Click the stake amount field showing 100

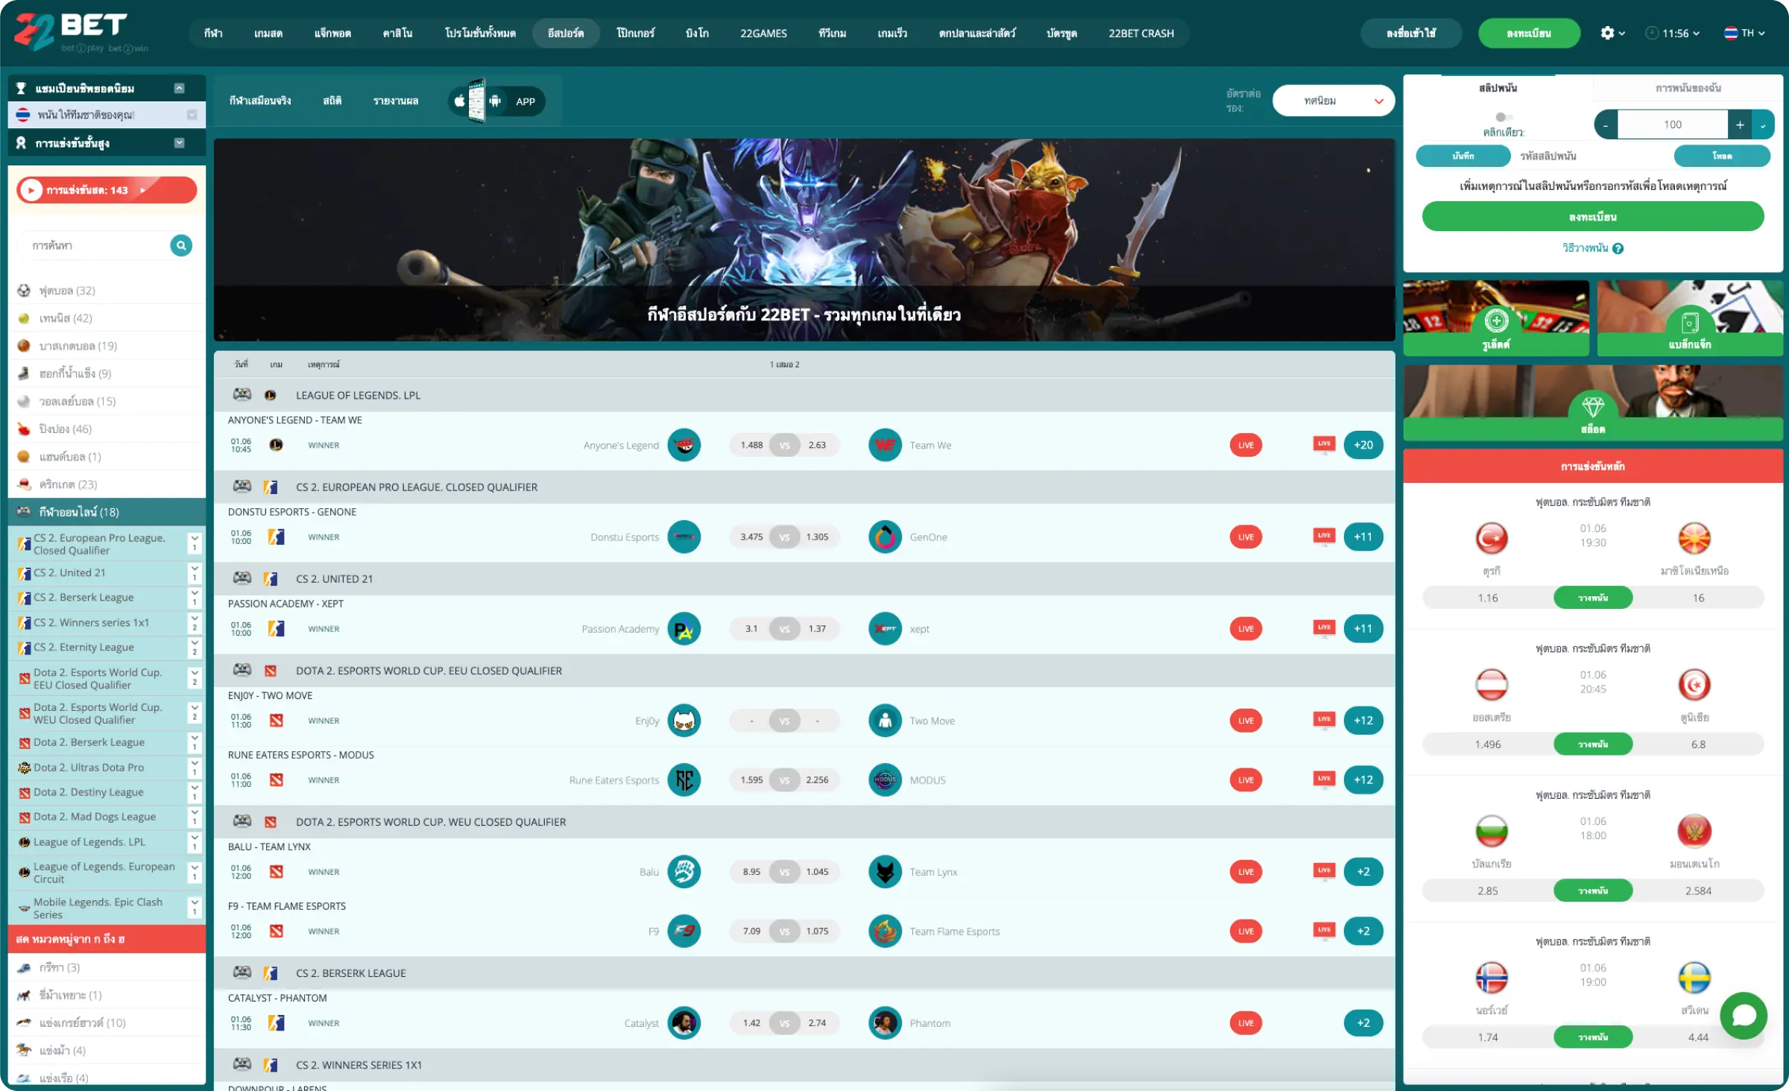(x=1673, y=124)
